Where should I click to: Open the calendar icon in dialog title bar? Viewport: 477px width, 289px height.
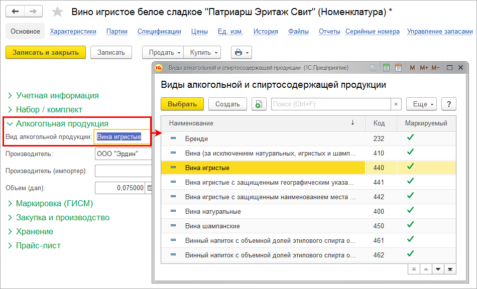pos(398,68)
